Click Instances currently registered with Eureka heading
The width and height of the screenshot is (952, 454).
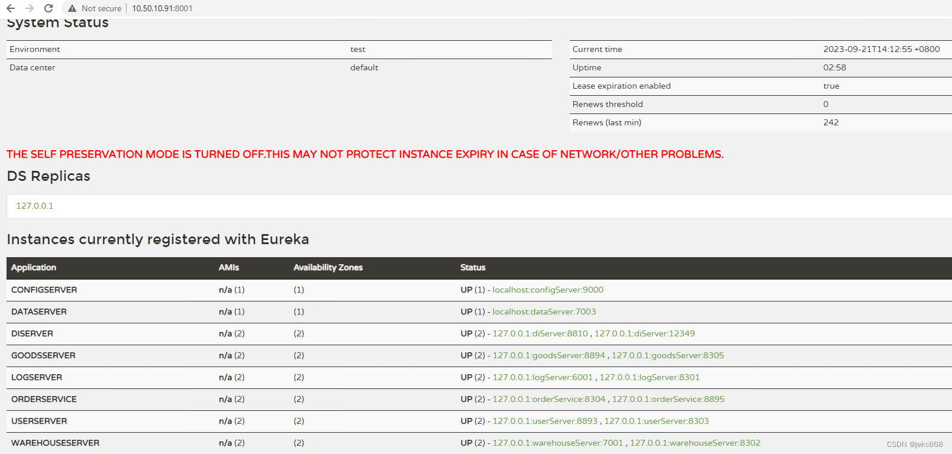pyautogui.click(x=158, y=239)
